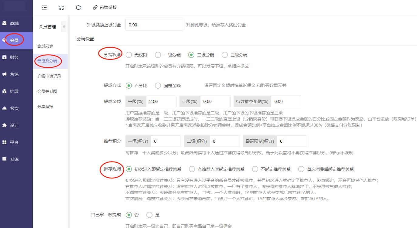Select 三级分销 radio option
417x228 pixels.
pyautogui.click(x=225, y=55)
